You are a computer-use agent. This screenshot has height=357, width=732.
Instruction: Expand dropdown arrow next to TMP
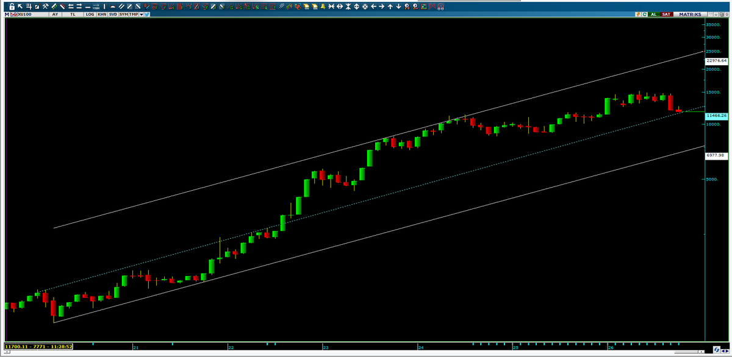tap(142, 14)
